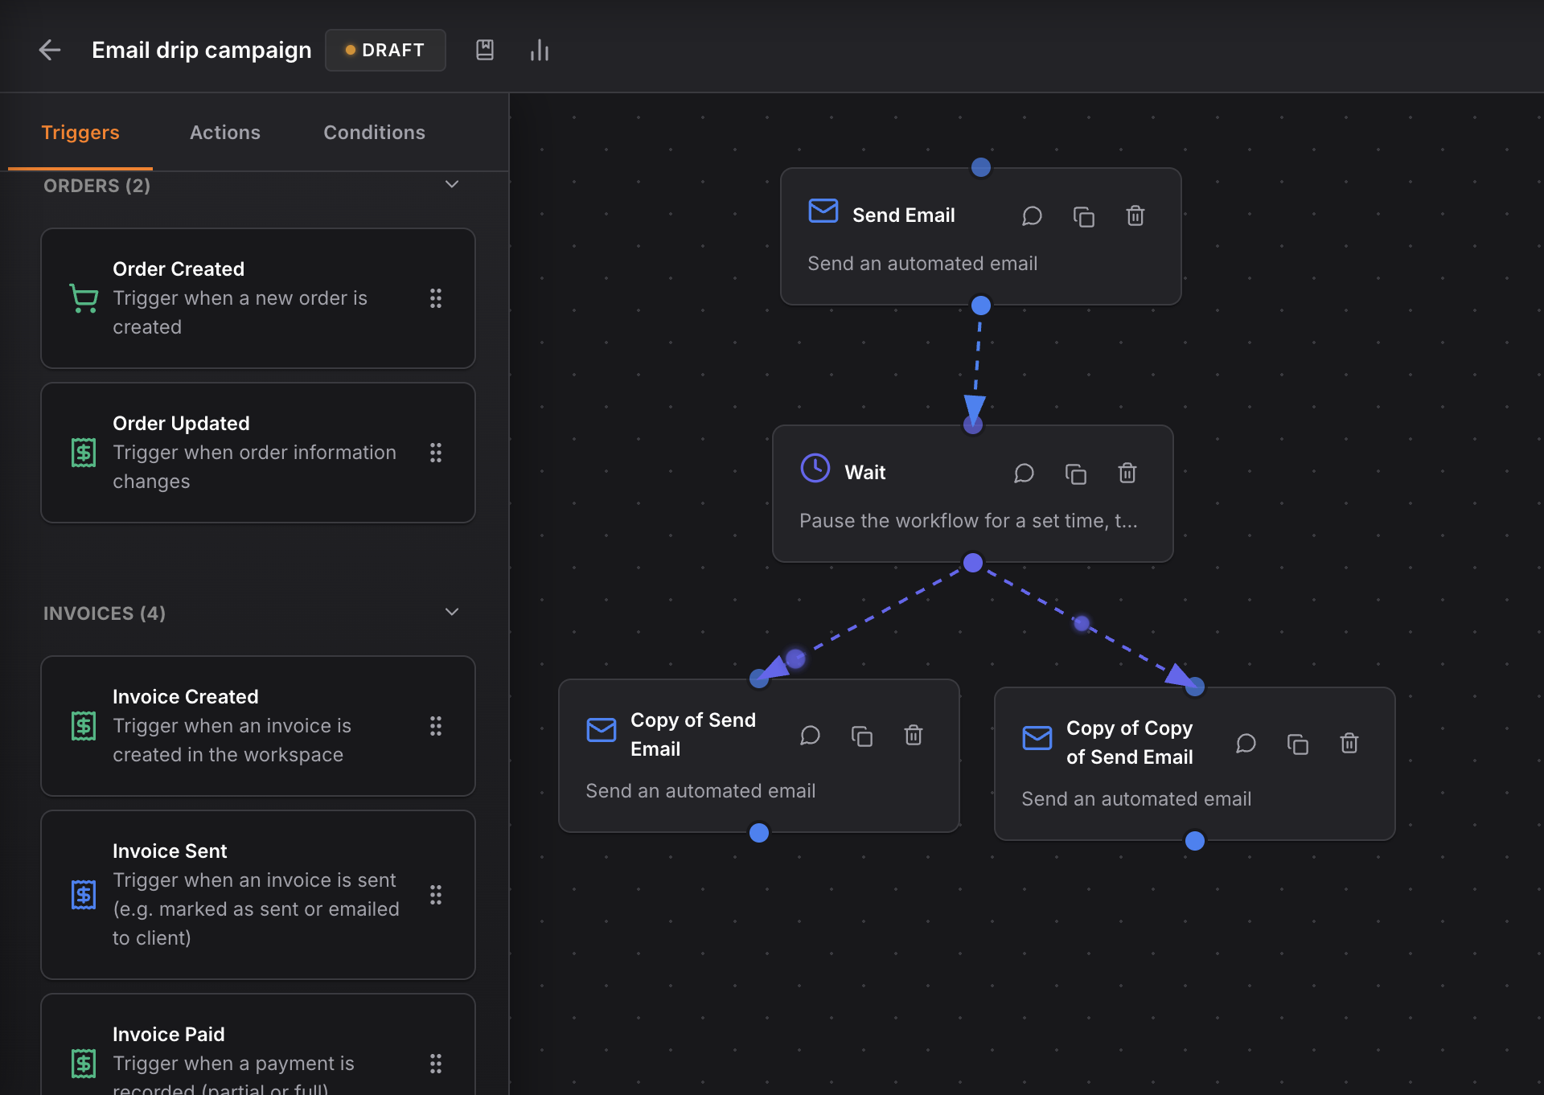The image size is (1544, 1095).
Task: Click Send Email node's top connector handle
Action: click(x=981, y=167)
